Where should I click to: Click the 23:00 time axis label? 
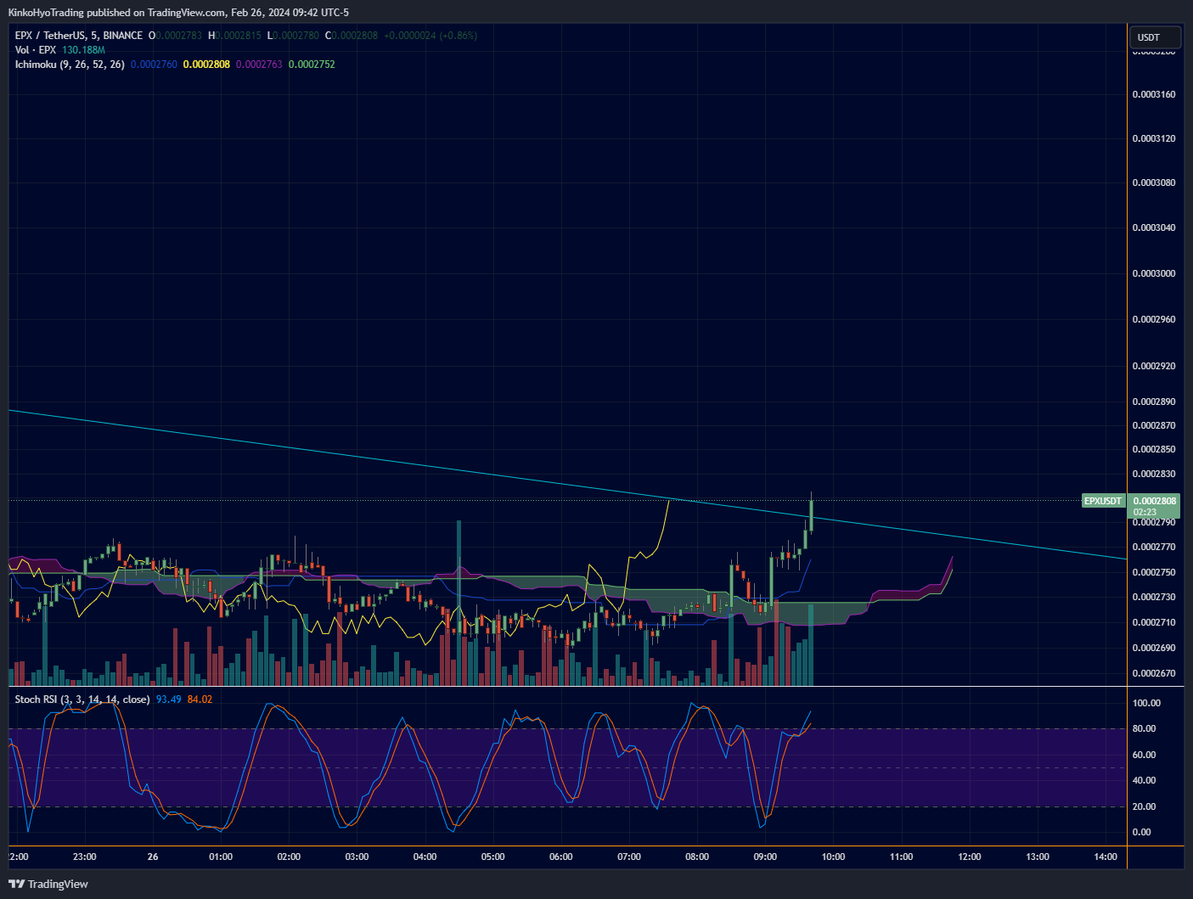point(85,857)
